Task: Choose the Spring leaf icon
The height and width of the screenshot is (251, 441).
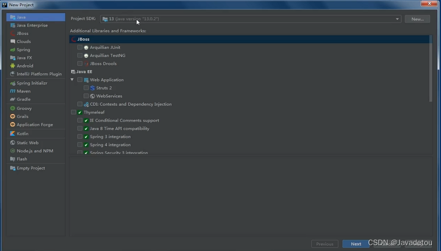Action: [13, 50]
